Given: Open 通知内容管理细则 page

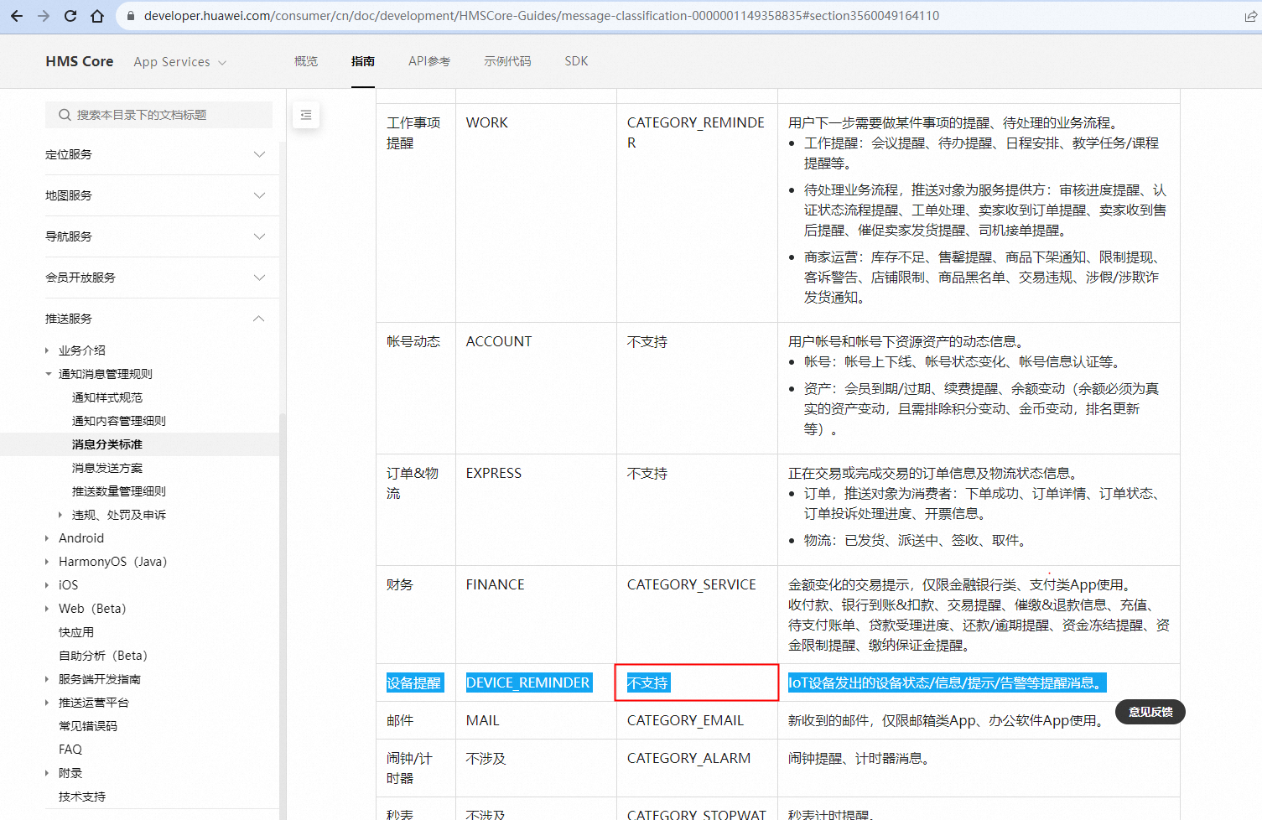Looking at the screenshot, I should pos(119,421).
